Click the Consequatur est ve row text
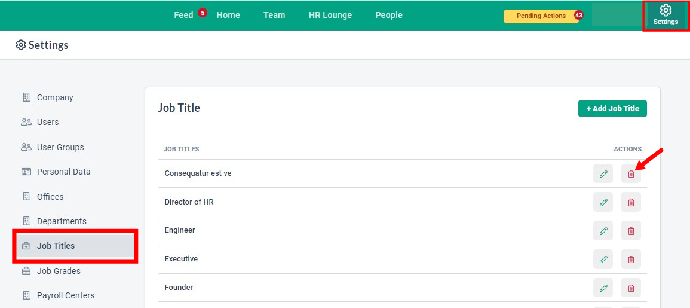The image size is (690, 308). point(198,173)
